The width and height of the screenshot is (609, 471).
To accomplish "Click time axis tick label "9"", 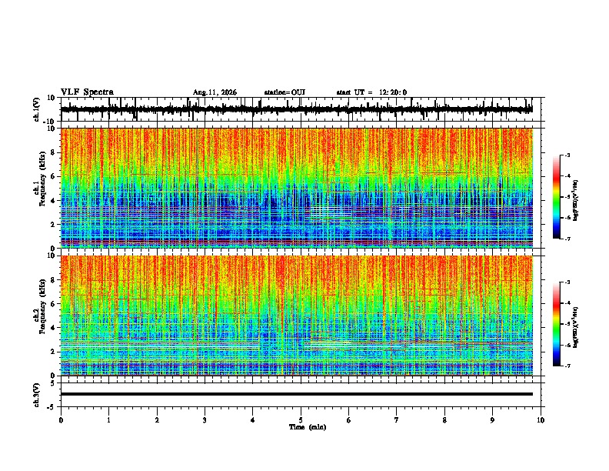I will click(x=492, y=420).
